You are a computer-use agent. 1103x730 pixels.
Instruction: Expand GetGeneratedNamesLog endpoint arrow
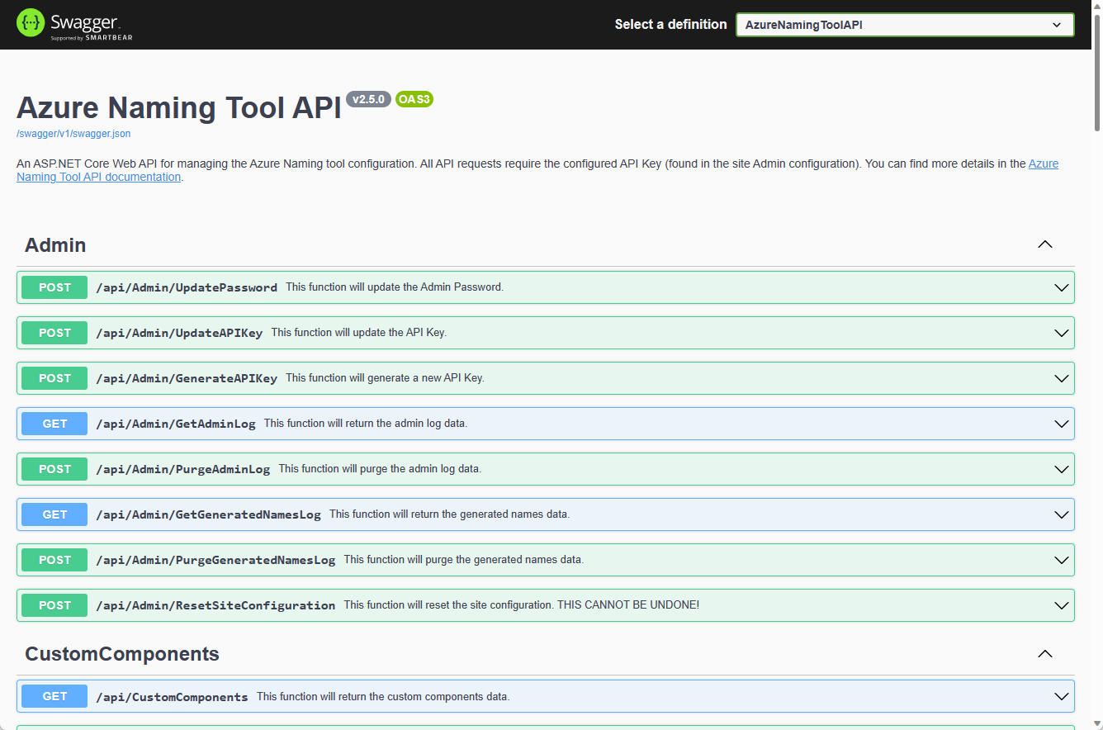point(1062,514)
